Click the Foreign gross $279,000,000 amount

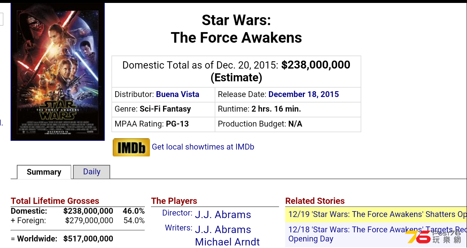89,221
